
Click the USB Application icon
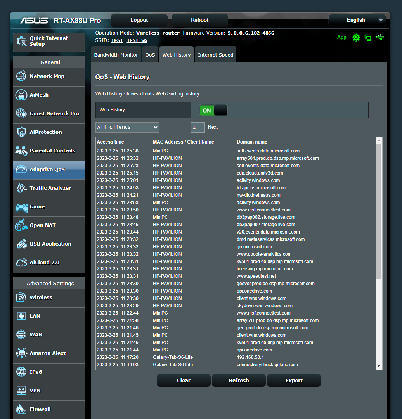(x=21, y=244)
